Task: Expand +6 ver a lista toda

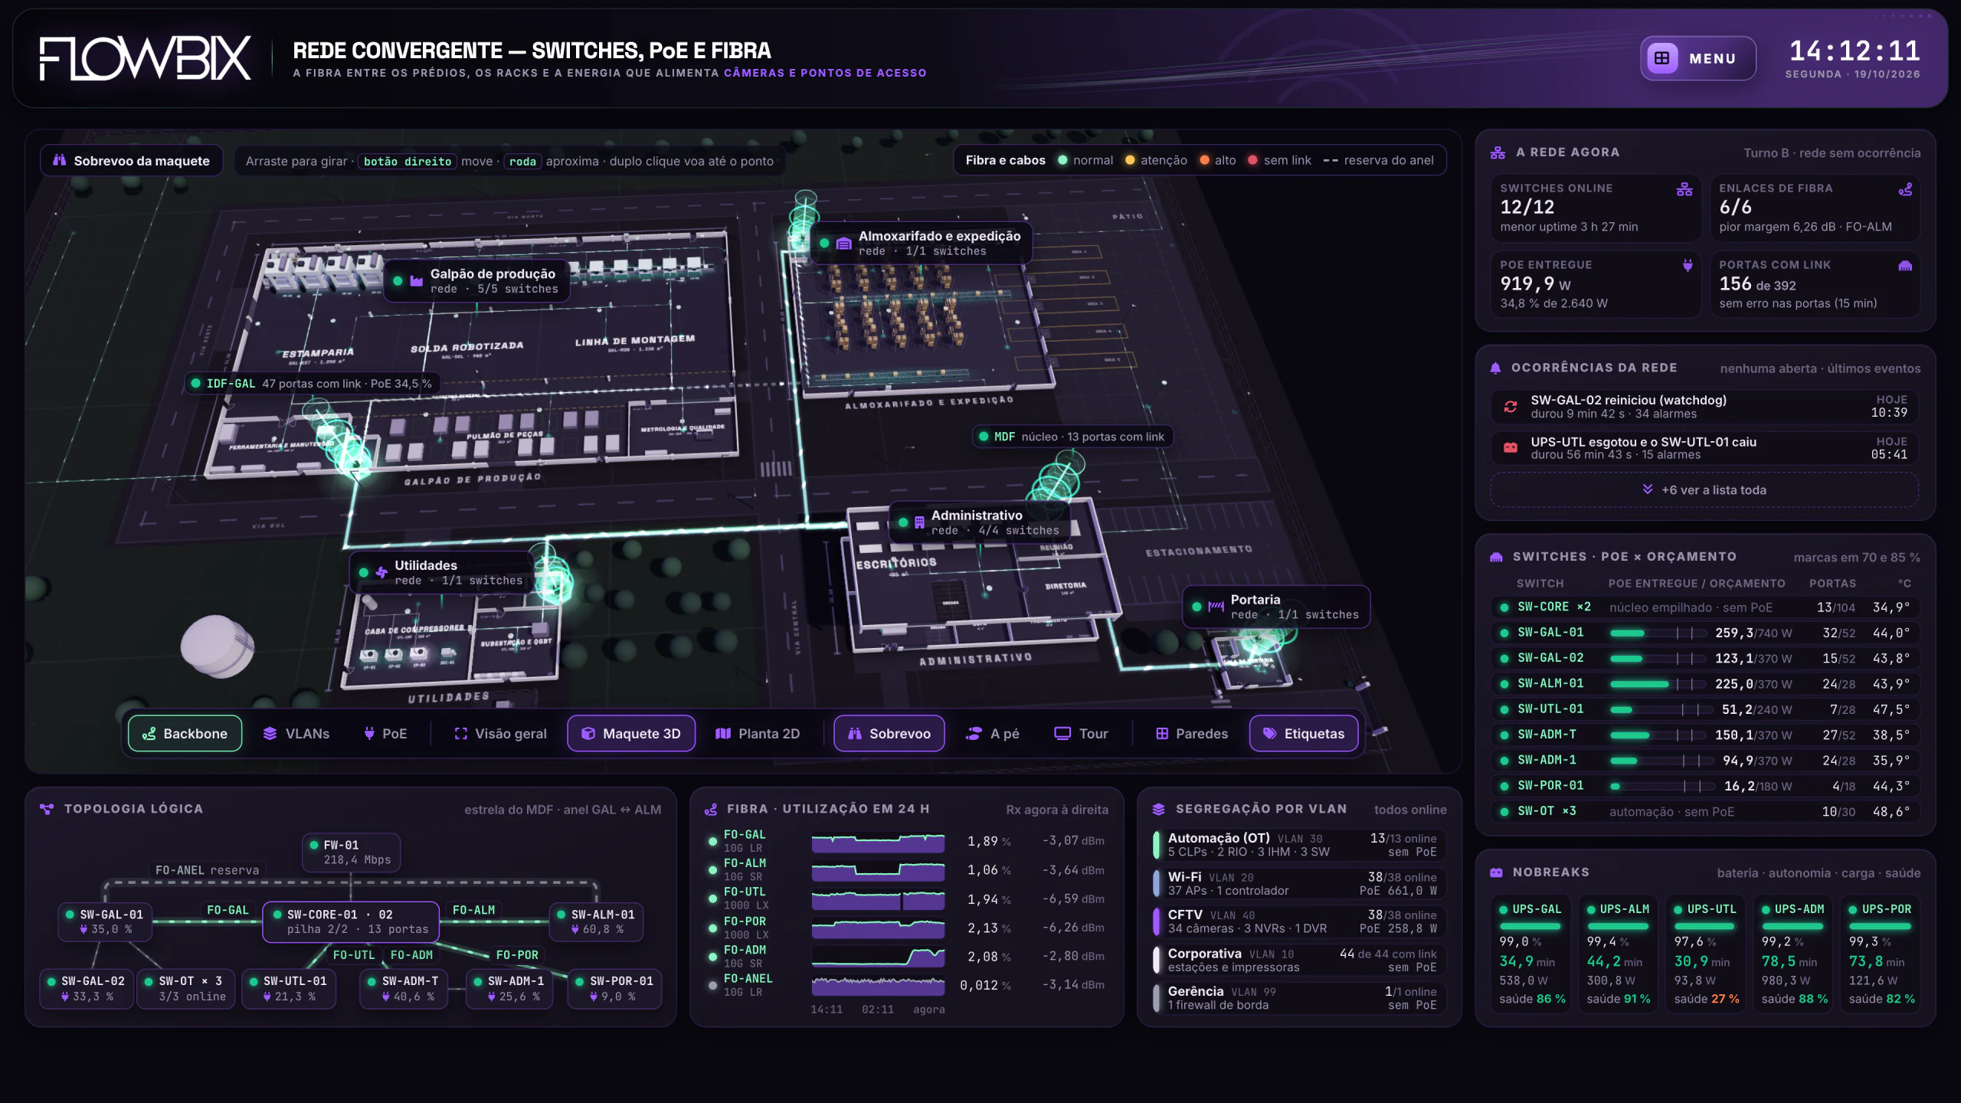Action: 1704,490
